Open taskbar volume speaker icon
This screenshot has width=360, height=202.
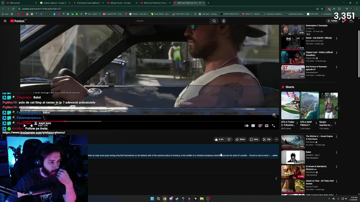click(x=346, y=199)
